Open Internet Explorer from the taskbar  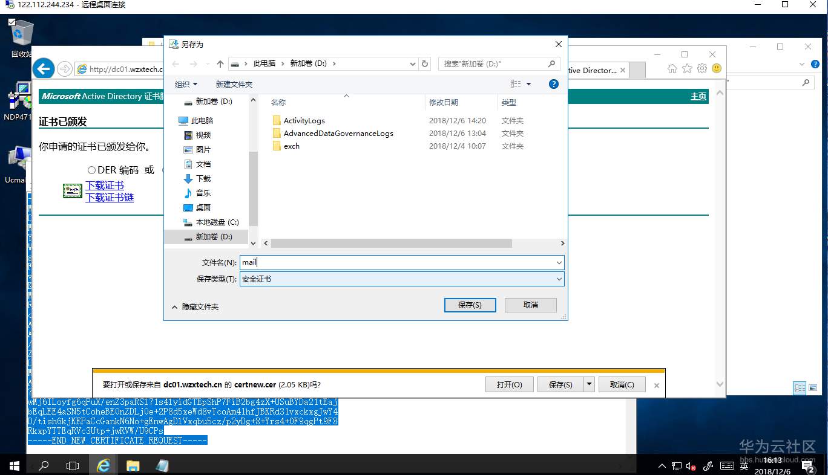pos(103,465)
